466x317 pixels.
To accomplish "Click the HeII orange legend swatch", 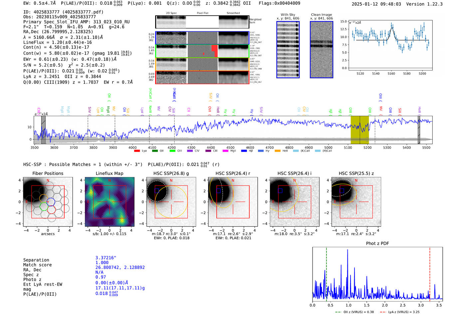I will point(278,151).
